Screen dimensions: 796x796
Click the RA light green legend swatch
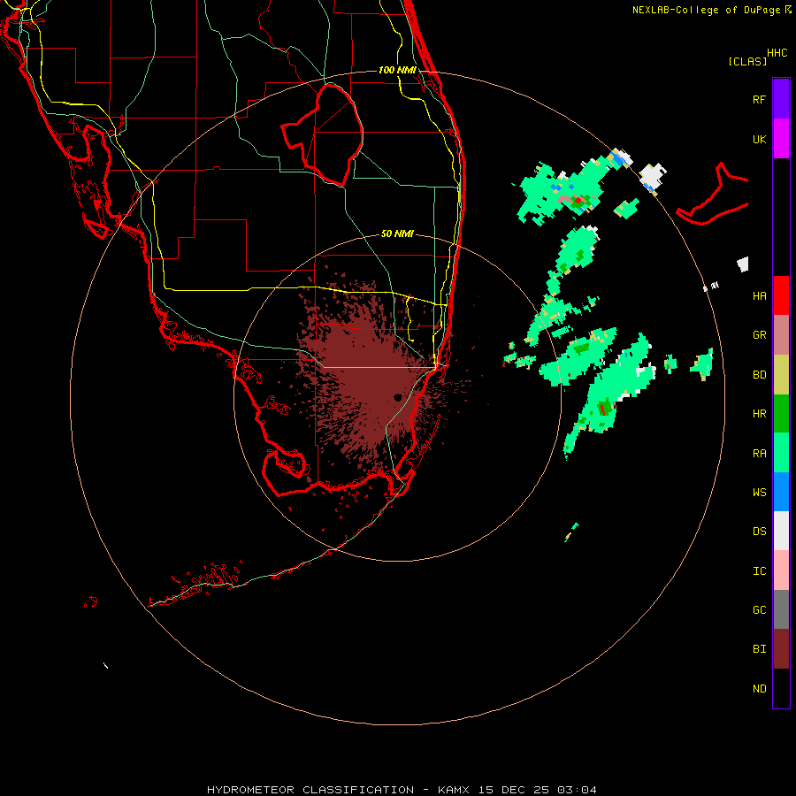tap(781, 453)
